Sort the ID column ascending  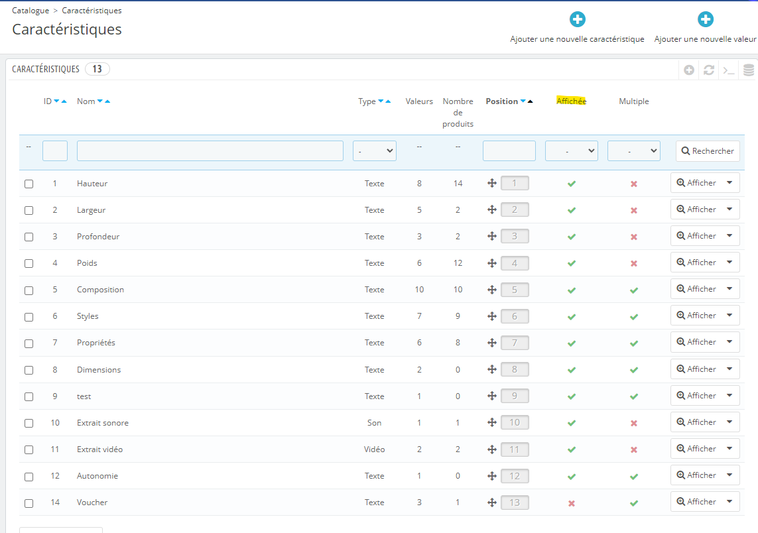[x=64, y=101]
